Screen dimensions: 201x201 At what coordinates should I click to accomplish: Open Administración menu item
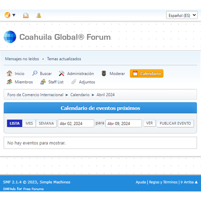80,74
